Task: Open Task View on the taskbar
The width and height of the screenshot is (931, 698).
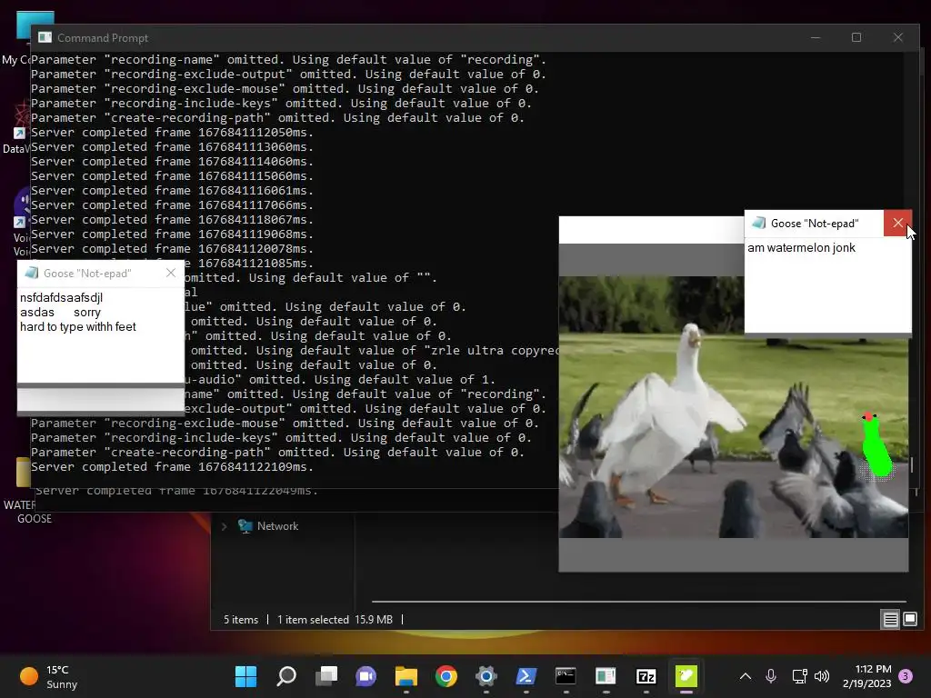Action: (x=326, y=676)
